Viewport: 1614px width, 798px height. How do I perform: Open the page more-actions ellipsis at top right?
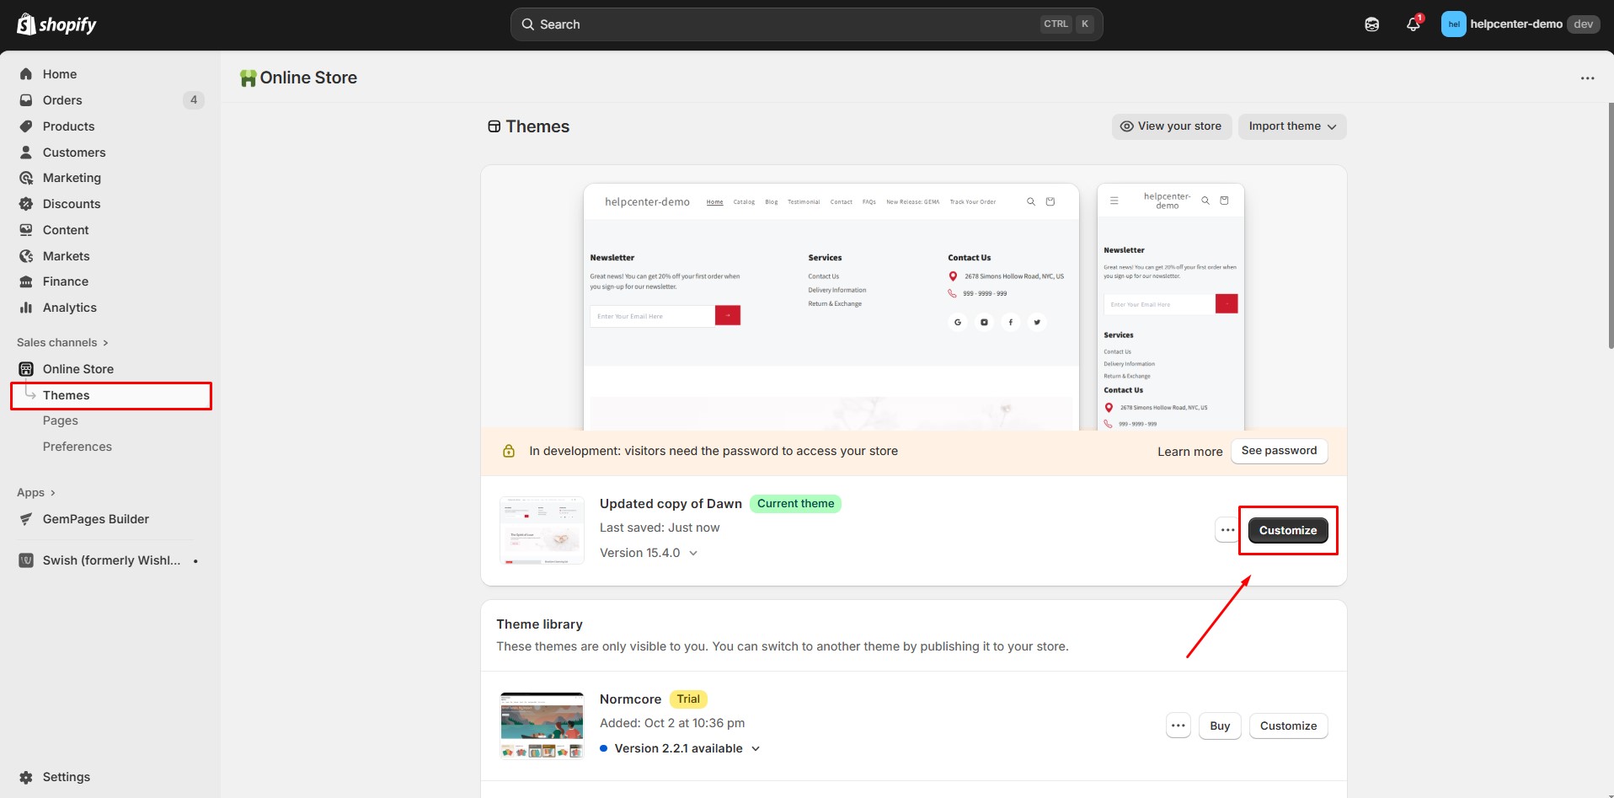pyautogui.click(x=1587, y=78)
